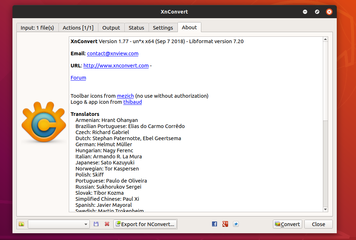Image resolution: width=356 pixels, height=240 pixels.
Task: Click Japanese: Sato Kazuyuki line
Action: [x=105, y=163]
